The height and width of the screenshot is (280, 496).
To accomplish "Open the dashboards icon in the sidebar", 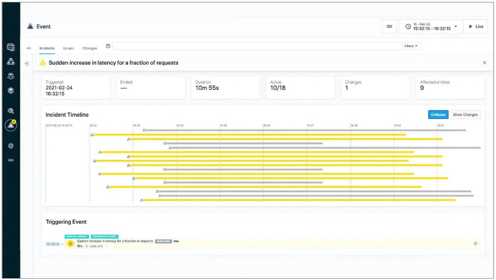I will (11, 48).
